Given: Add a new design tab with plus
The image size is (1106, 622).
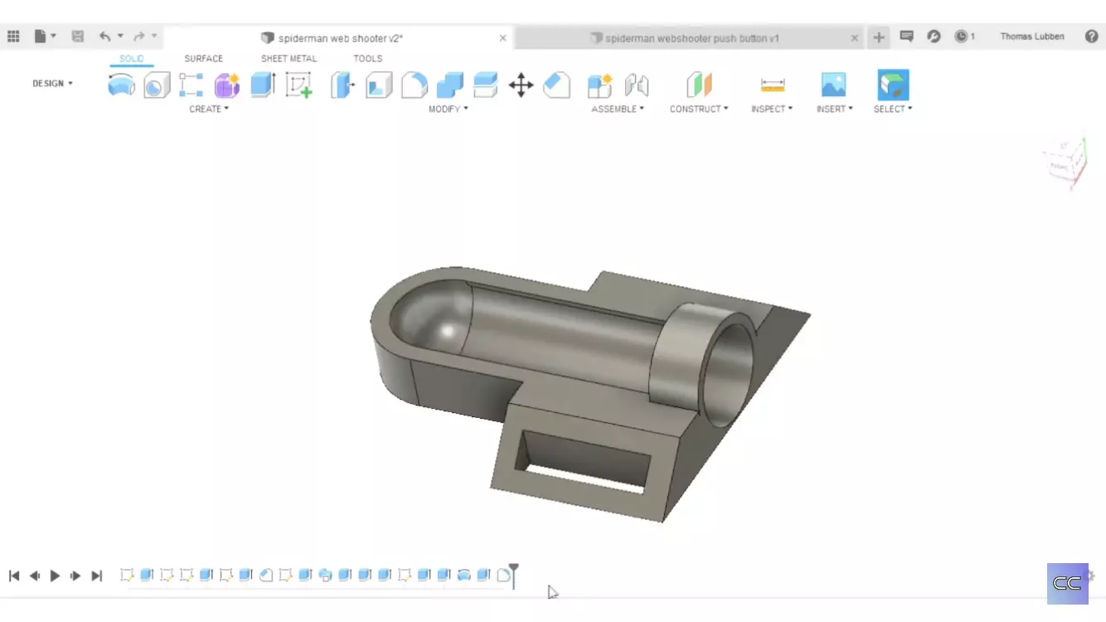Looking at the screenshot, I should tap(879, 37).
